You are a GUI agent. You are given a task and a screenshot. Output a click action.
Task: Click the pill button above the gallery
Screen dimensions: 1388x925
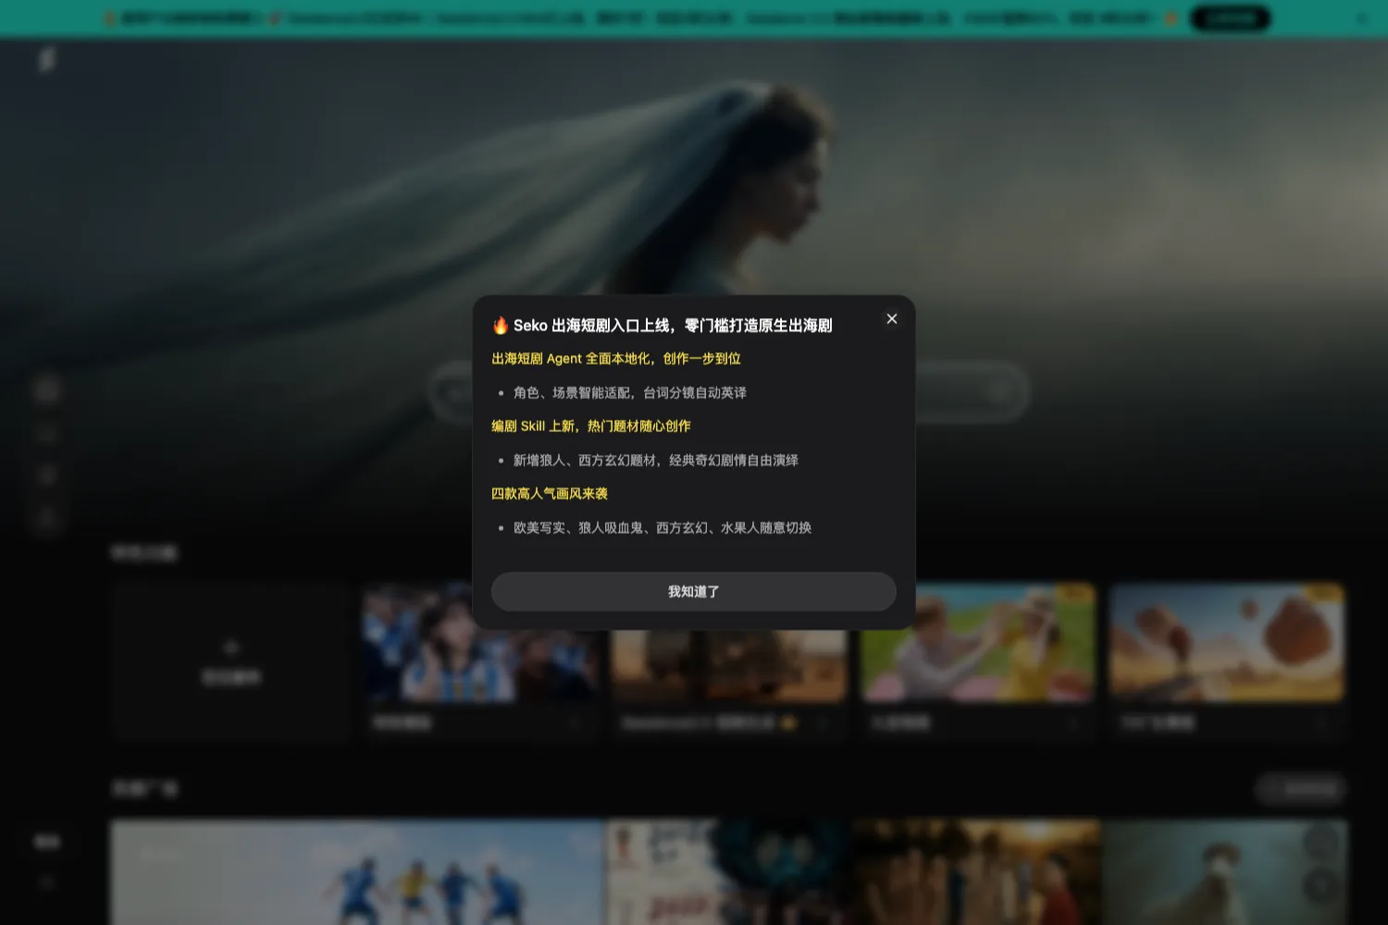[x=1300, y=789]
